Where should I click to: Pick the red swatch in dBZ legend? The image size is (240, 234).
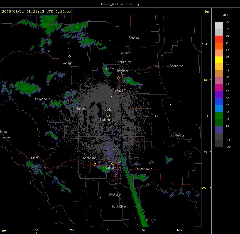point(219,39)
